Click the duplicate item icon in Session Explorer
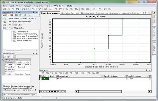 [21, 15]
